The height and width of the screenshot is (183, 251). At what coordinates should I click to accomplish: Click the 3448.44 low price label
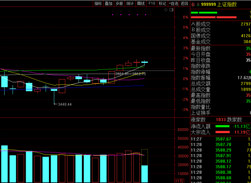[65, 104]
